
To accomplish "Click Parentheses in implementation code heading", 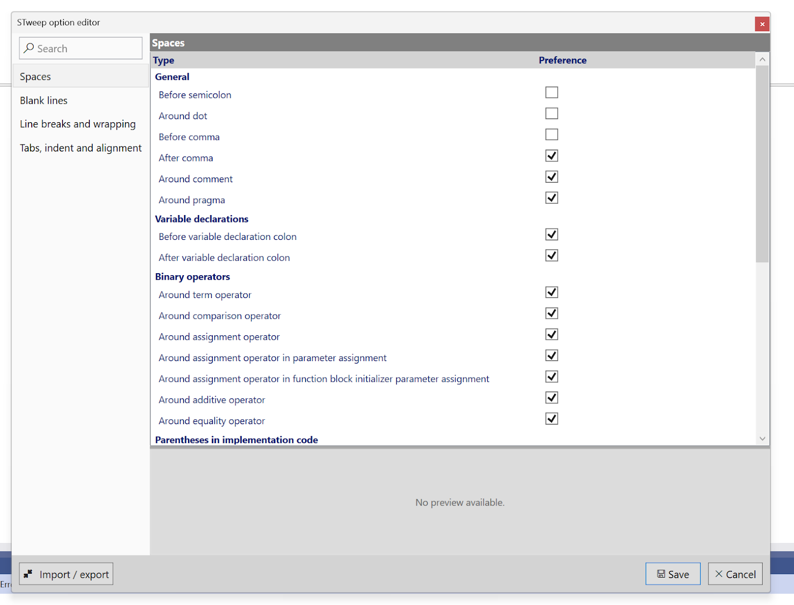I will [236, 440].
